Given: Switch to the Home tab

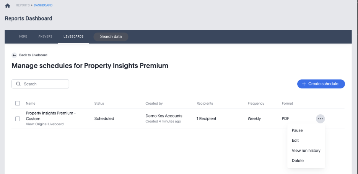Looking at the screenshot, I should [x=23, y=37].
